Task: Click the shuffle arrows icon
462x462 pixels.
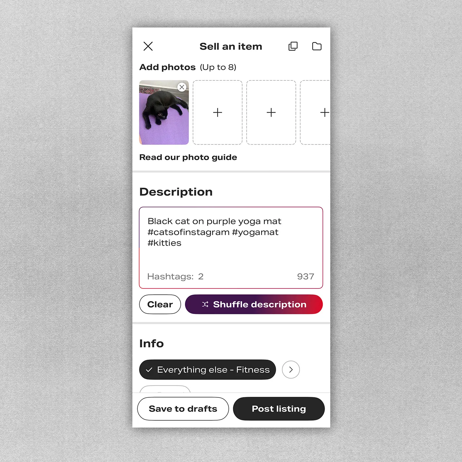Action: (x=205, y=304)
